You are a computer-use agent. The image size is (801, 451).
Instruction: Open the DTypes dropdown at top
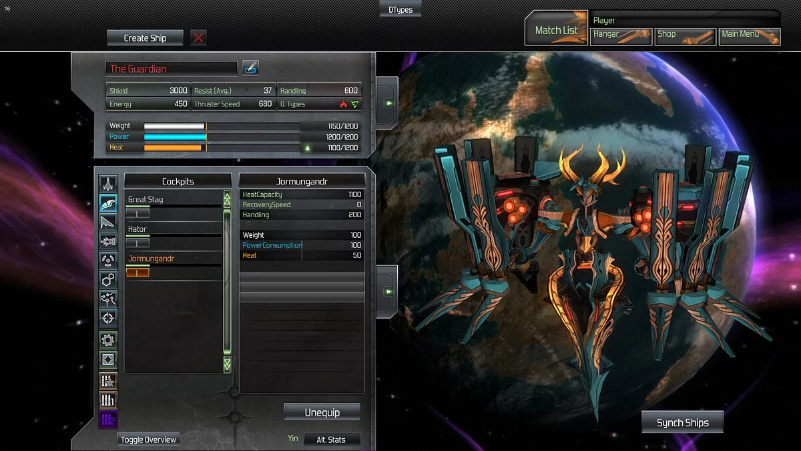click(400, 9)
